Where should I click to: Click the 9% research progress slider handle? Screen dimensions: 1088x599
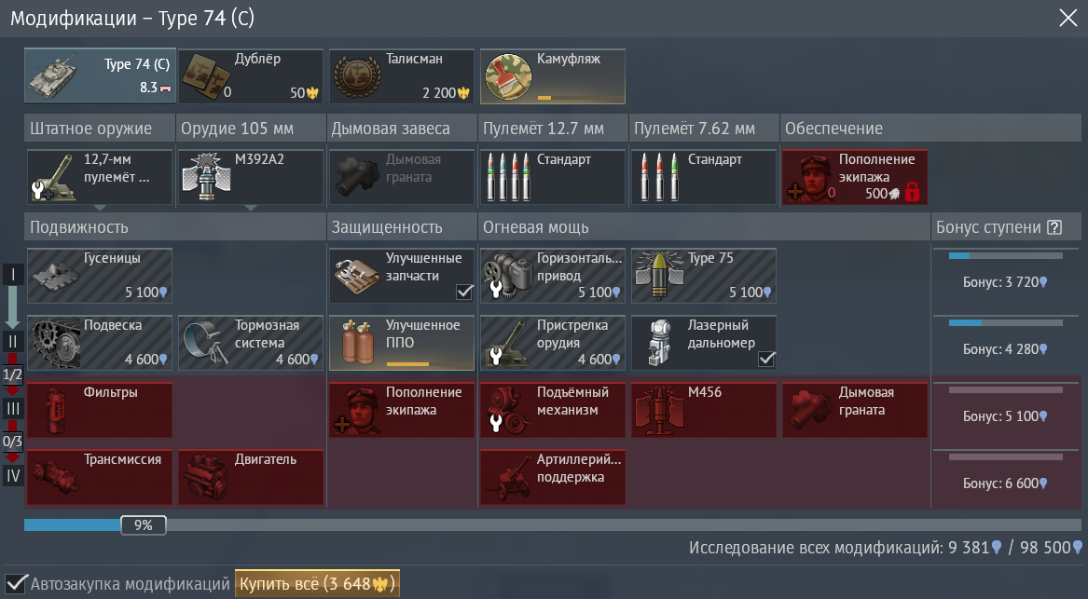(144, 525)
